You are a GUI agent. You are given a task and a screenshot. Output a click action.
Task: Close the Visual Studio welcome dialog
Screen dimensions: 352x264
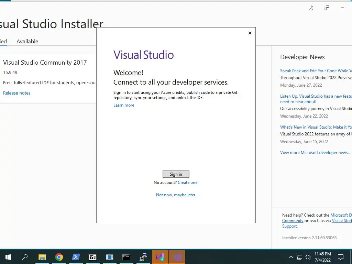(x=250, y=33)
